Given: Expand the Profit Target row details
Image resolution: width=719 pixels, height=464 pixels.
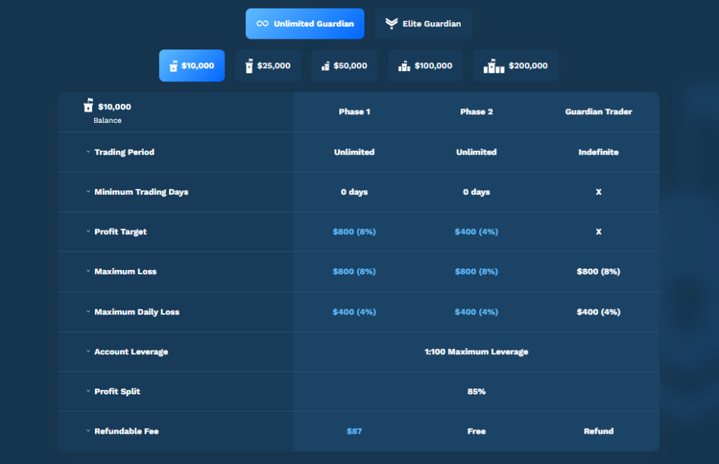Looking at the screenshot, I should (x=88, y=232).
